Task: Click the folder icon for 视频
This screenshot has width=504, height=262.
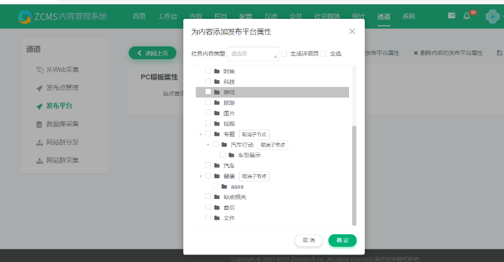Action: [x=217, y=124]
